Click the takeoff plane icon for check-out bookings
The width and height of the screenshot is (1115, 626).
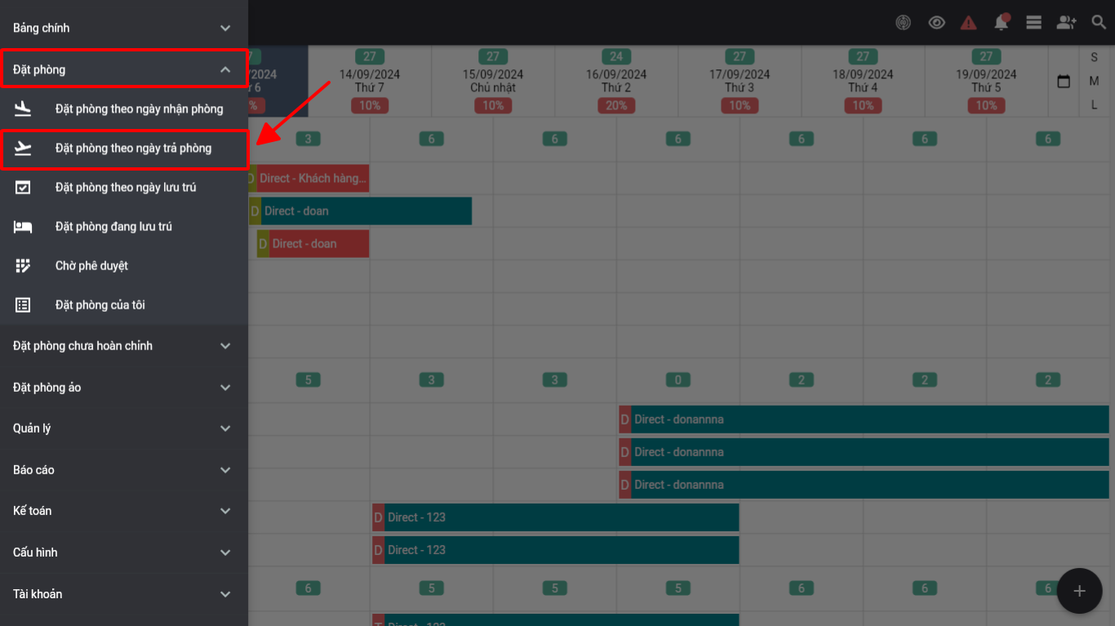[23, 148]
